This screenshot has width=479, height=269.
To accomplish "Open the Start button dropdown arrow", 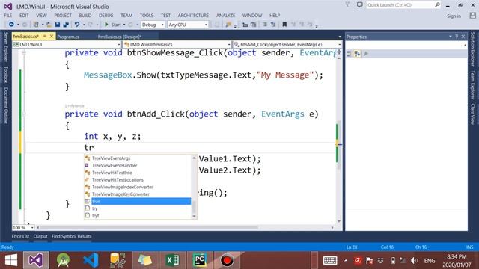I will click(x=124, y=25).
